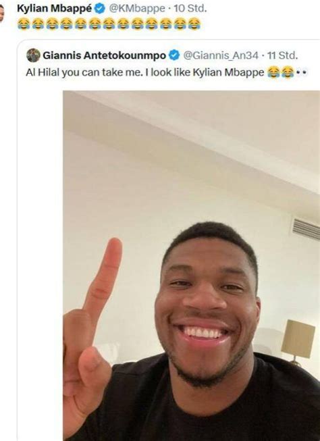The image size is (320, 441).
Task: Visit the @KMbappe handle
Action: 137,8
